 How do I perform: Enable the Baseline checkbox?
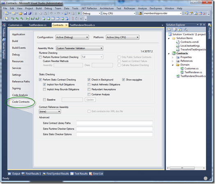pyautogui.click(x=44, y=100)
